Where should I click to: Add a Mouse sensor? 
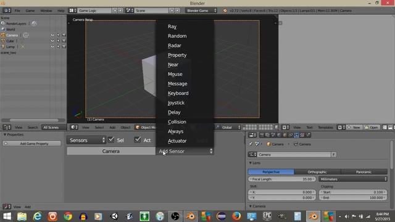tap(175, 74)
